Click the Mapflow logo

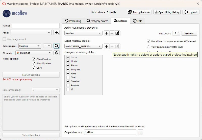pyautogui.click(x=15, y=13)
